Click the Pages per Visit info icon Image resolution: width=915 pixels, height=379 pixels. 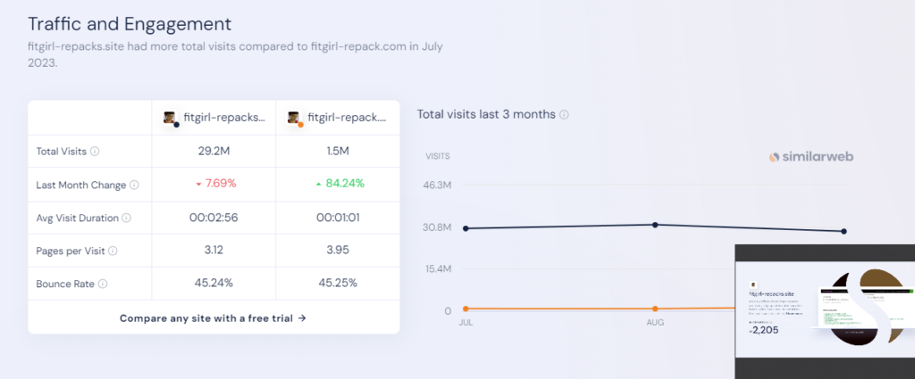tap(113, 251)
